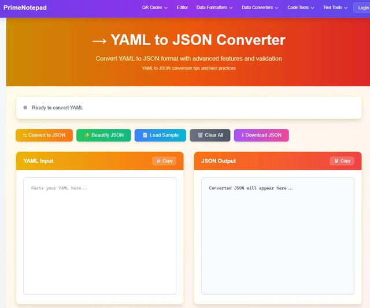Click the clipboard icon in JSON Output header
370x308 pixels.
coord(336,161)
